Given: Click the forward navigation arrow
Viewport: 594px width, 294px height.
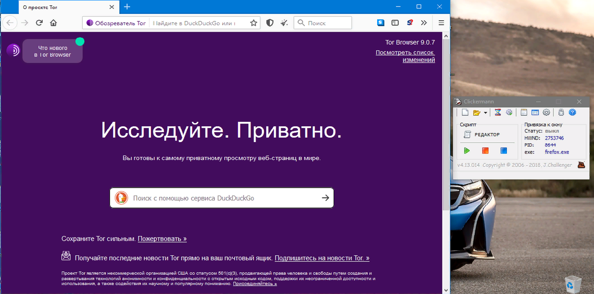Looking at the screenshot, I should pos(25,23).
